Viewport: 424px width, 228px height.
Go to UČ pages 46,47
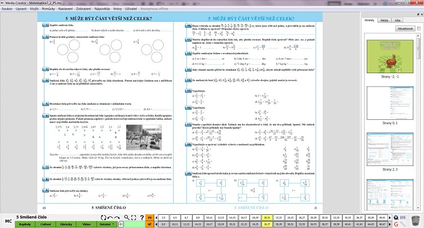(382, 224)
